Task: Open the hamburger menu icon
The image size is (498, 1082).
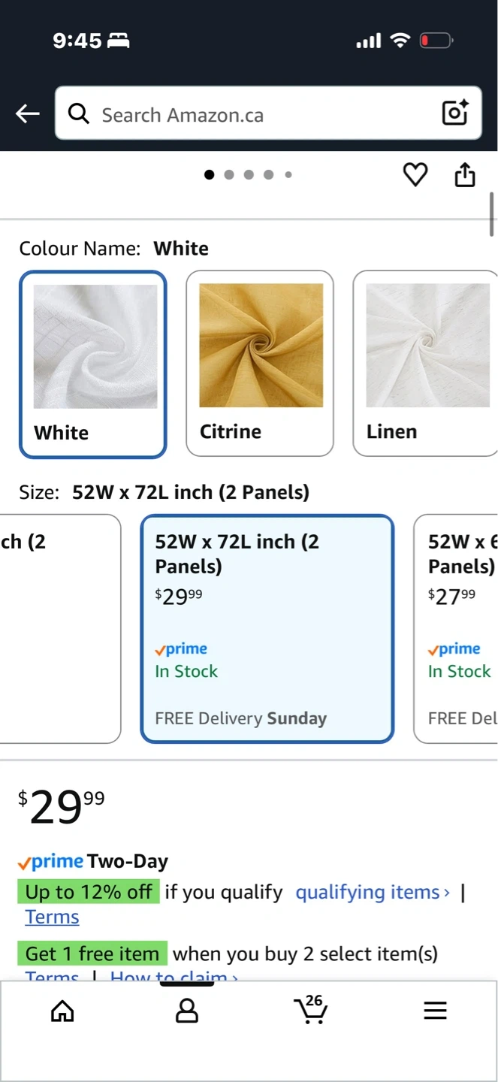Action: pos(435,1011)
